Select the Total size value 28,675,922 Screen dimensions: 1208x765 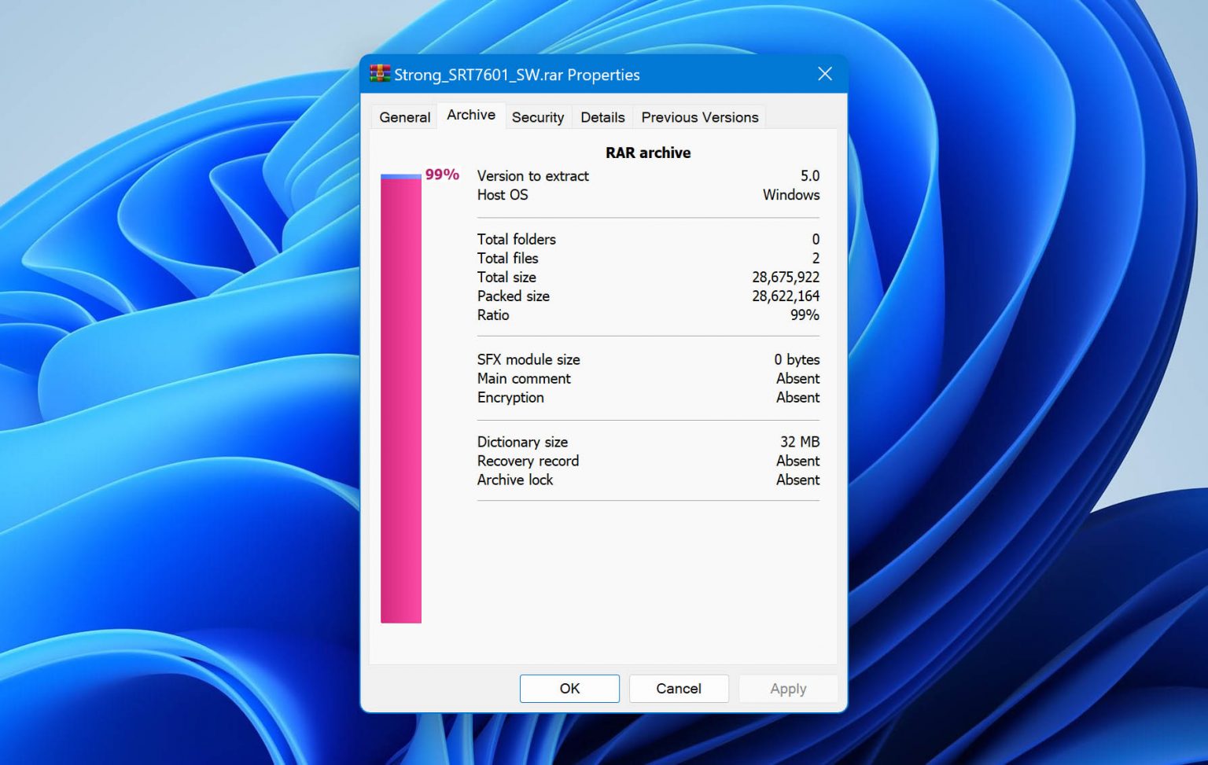click(786, 277)
